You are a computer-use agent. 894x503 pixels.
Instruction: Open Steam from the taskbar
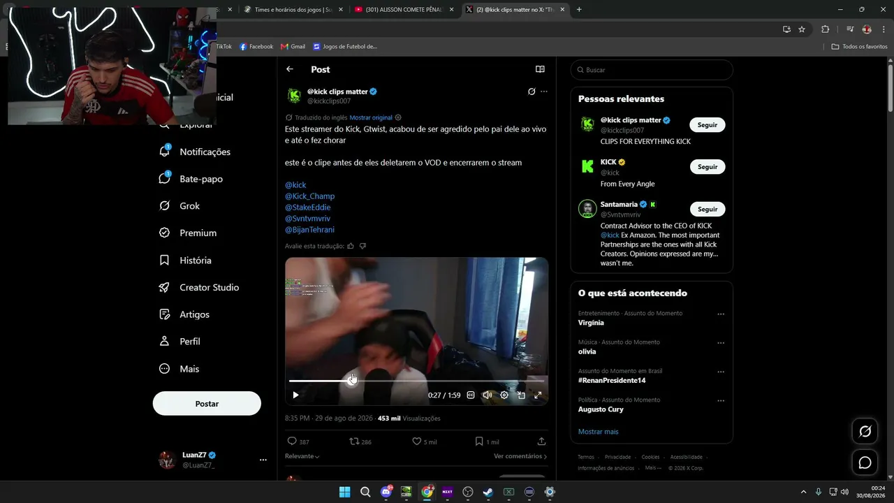coord(488,492)
